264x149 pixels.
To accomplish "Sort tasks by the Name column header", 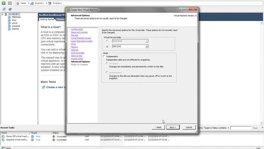I will (x=15, y=133).
